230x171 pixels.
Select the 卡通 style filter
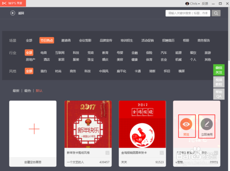(x=138, y=71)
